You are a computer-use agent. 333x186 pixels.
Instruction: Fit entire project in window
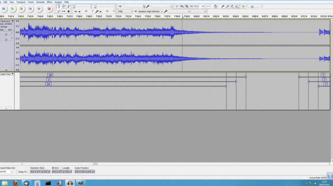tap(237, 6)
